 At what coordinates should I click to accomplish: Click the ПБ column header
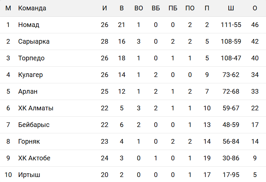pyautogui.click(x=173, y=8)
